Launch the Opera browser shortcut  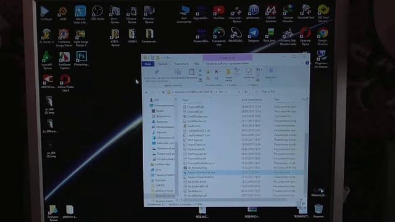(306, 36)
